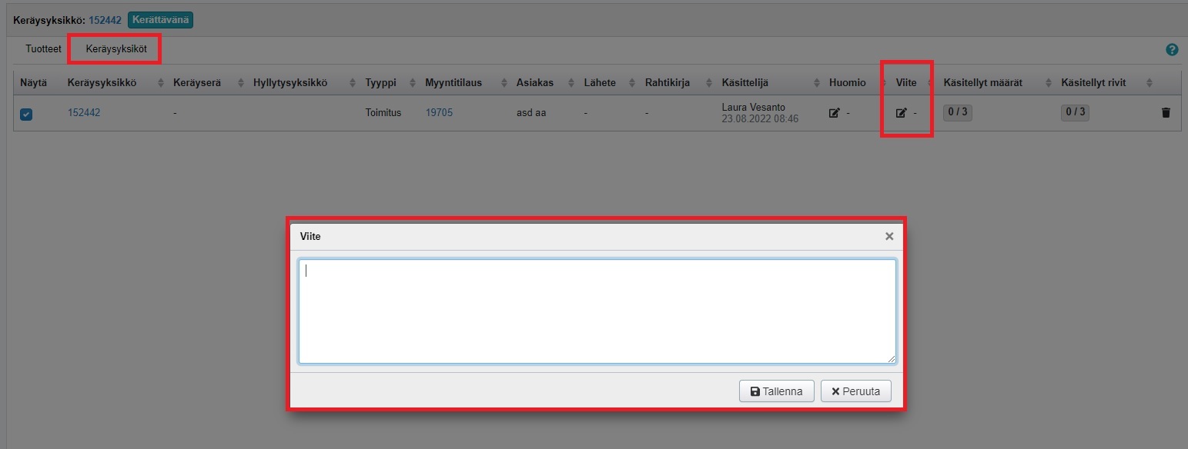Select the Keräysyksiköt tab
The height and width of the screenshot is (449, 1188).
click(x=115, y=48)
